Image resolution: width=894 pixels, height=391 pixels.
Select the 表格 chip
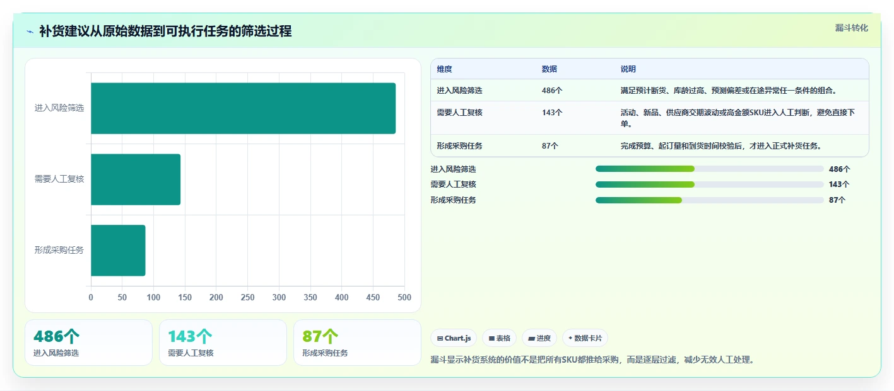point(499,338)
